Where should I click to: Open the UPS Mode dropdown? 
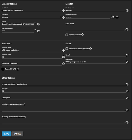tap(32, 17)
